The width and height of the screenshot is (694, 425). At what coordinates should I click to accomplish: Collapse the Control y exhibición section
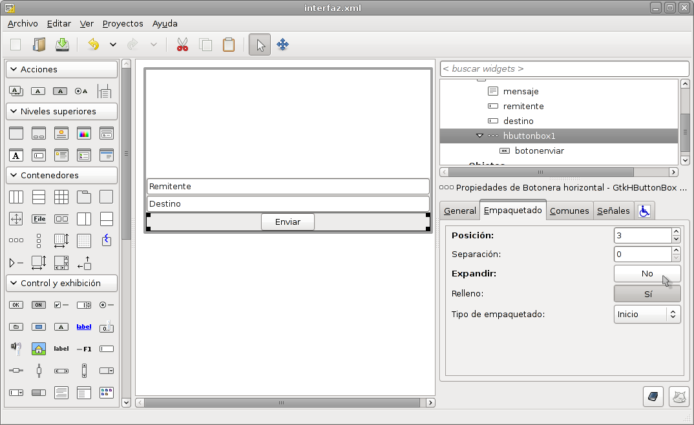click(x=61, y=283)
